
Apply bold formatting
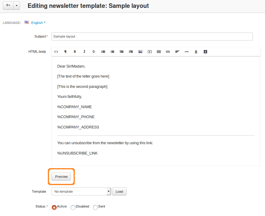tap(75, 52)
